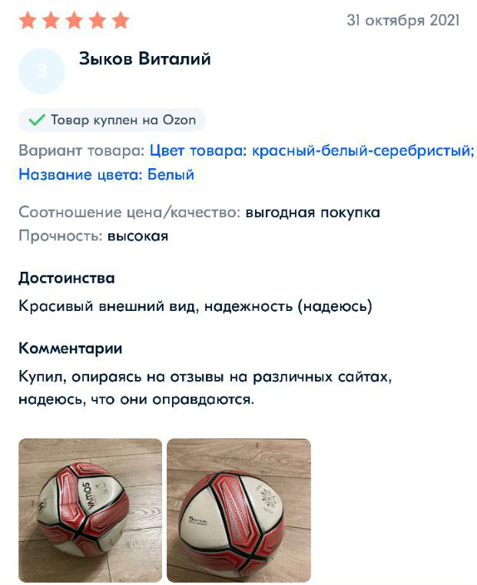Open the right soccer ball photo
This screenshot has width=477, height=585.
click(x=238, y=510)
